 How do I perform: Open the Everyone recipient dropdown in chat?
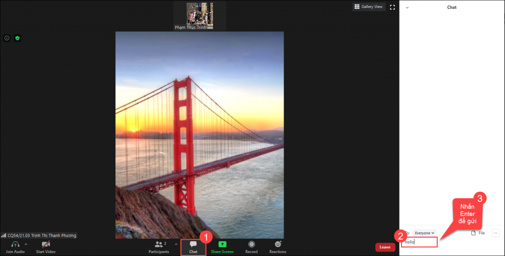(x=424, y=233)
